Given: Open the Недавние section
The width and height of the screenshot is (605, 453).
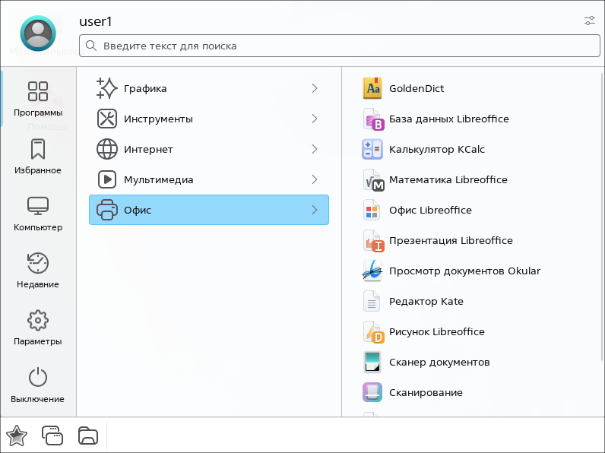Looking at the screenshot, I should coord(38,271).
